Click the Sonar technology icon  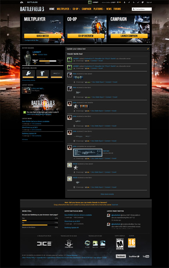tap(103, 243)
